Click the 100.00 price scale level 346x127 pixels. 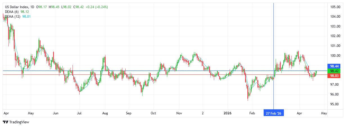(335, 56)
